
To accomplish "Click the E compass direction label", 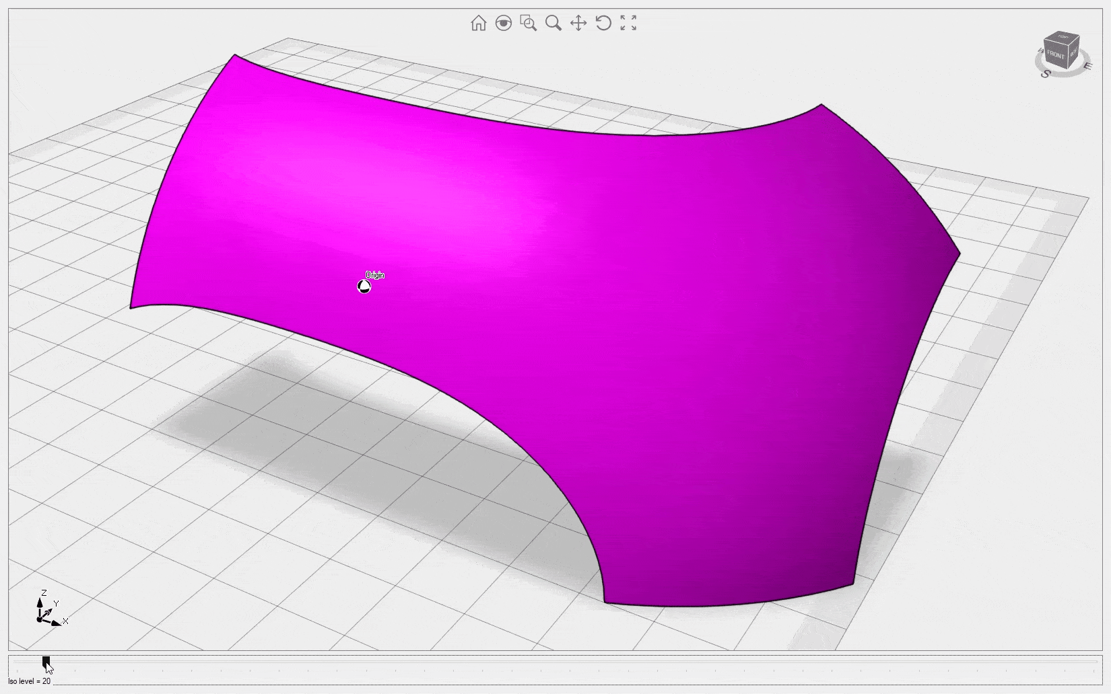I will tap(1087, 66).
